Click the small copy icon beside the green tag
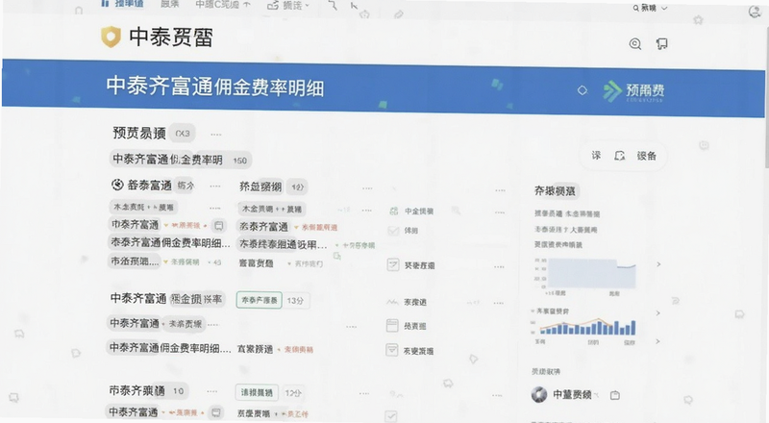This screenshot has height=423, width=769. 337,256
